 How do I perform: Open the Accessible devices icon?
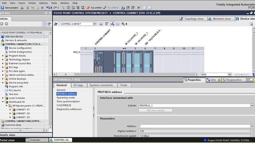click(x=123, y=8)
